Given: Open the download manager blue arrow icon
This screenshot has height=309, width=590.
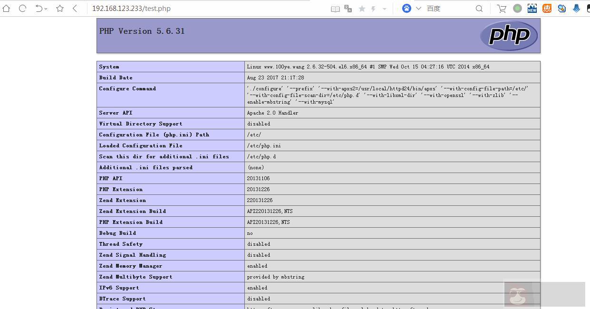Looking at the screenshot, I should 576,8.
